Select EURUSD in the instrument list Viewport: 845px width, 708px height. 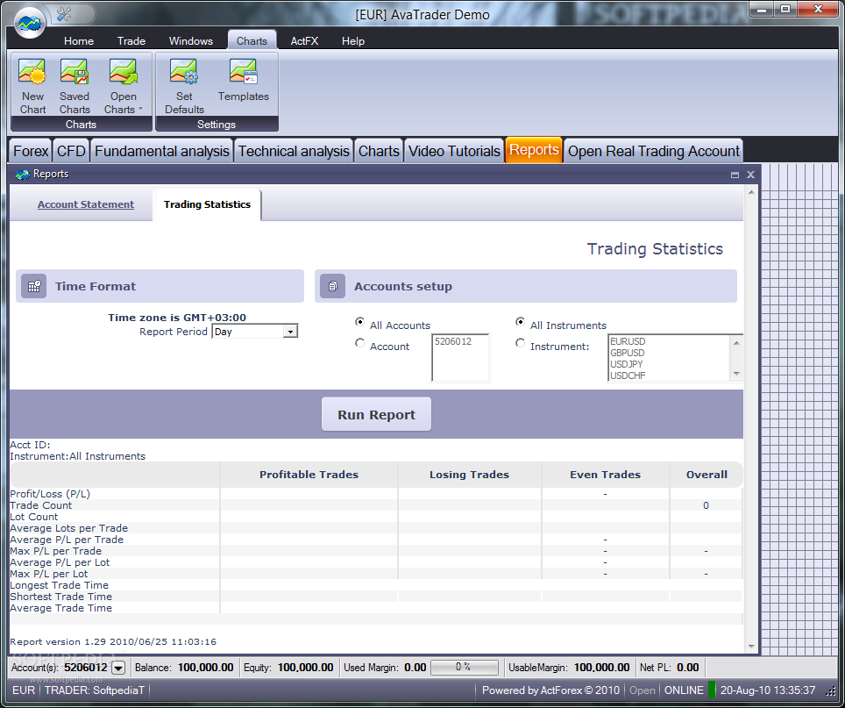628,341
